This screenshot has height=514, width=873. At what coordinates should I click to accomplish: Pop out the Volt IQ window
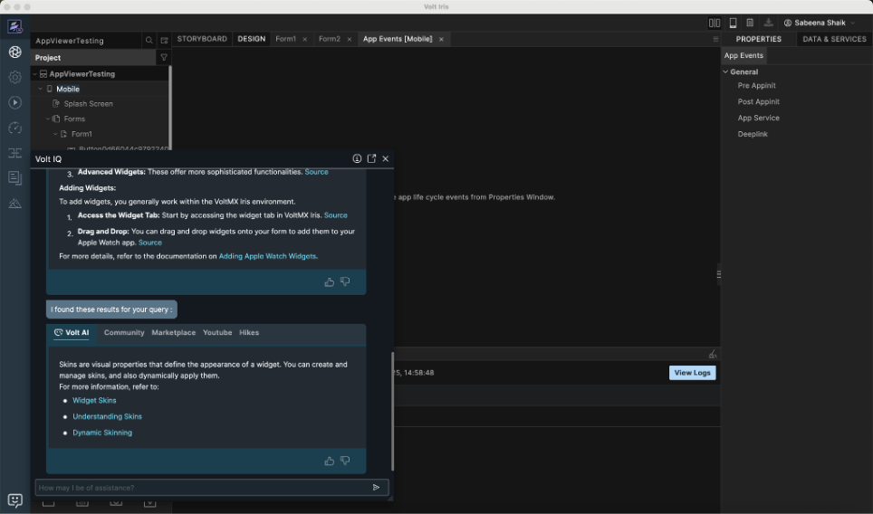(x=371, y=158)
